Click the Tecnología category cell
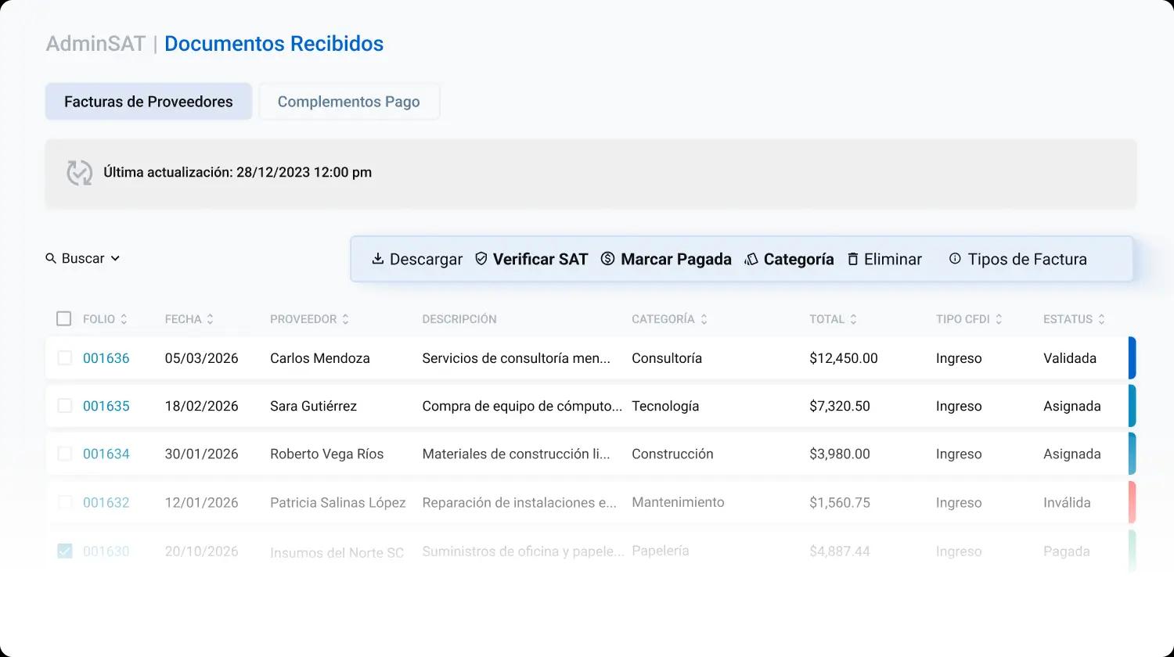 pos(665,406)
